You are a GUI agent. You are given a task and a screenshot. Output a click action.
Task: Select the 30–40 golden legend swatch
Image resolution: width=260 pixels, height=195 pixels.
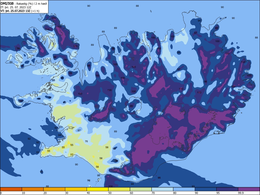tap(76, 189)
